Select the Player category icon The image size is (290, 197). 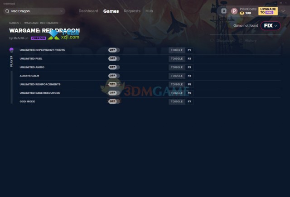click(11, 50)
